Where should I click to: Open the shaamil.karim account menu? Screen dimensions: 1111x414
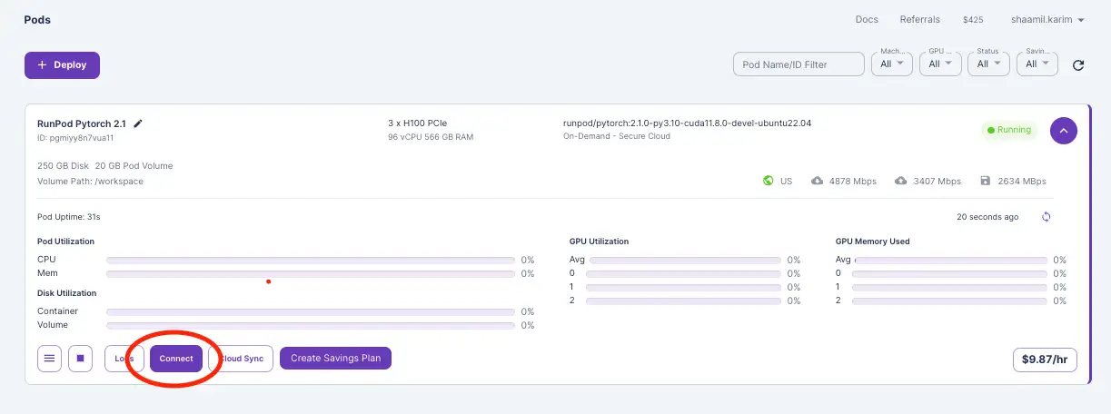[1047, 20]
